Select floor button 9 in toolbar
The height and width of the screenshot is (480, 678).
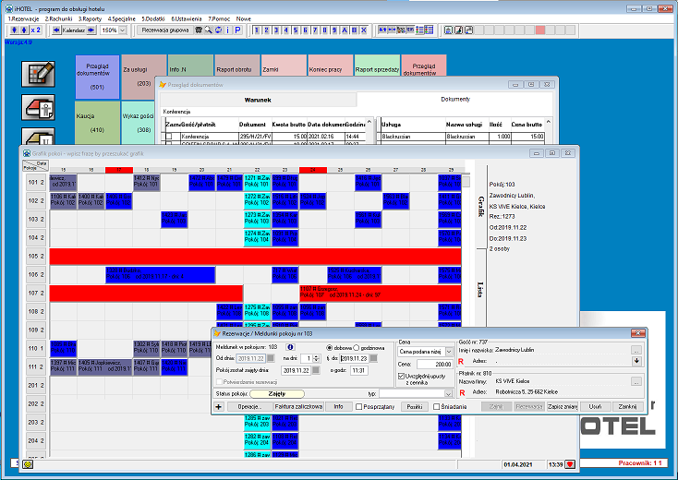point(334,30)
